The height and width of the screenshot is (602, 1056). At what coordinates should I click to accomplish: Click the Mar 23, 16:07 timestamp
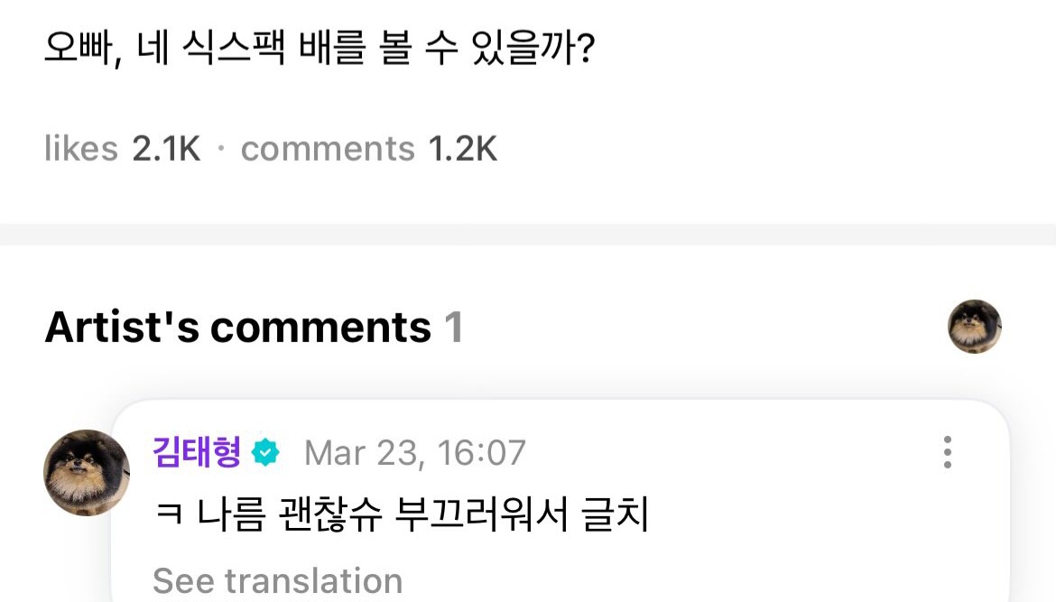click(x=414, y=452)
